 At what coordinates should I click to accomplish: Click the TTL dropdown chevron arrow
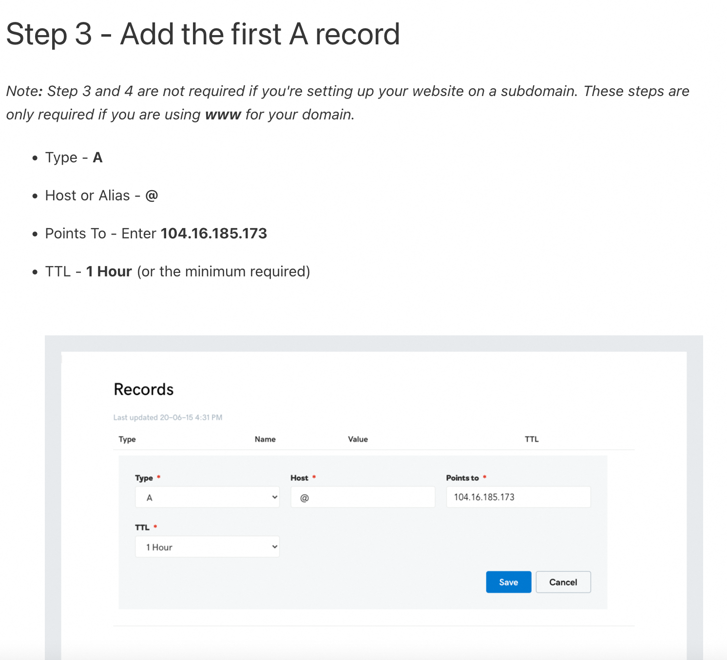pos(275,547)
